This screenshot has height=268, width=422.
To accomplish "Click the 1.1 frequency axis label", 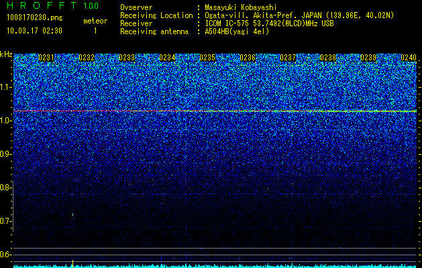I will pyautogui.click(x=5, y=87).
